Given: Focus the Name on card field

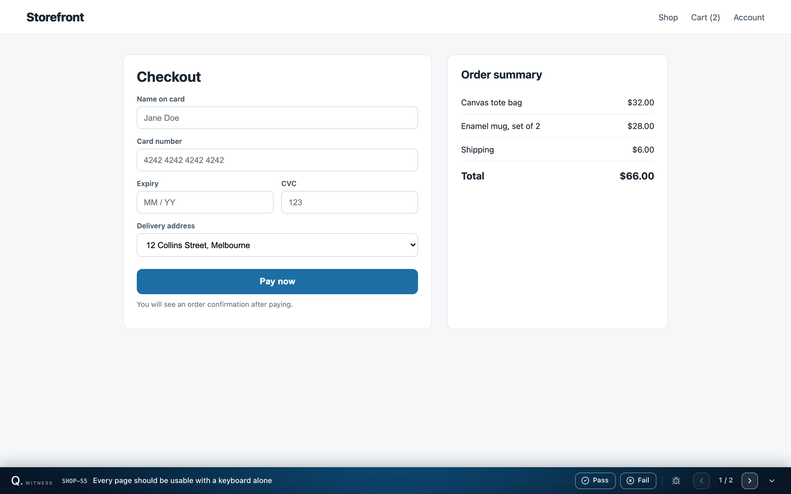Looking at the screenshot, I should pos(277,118).
